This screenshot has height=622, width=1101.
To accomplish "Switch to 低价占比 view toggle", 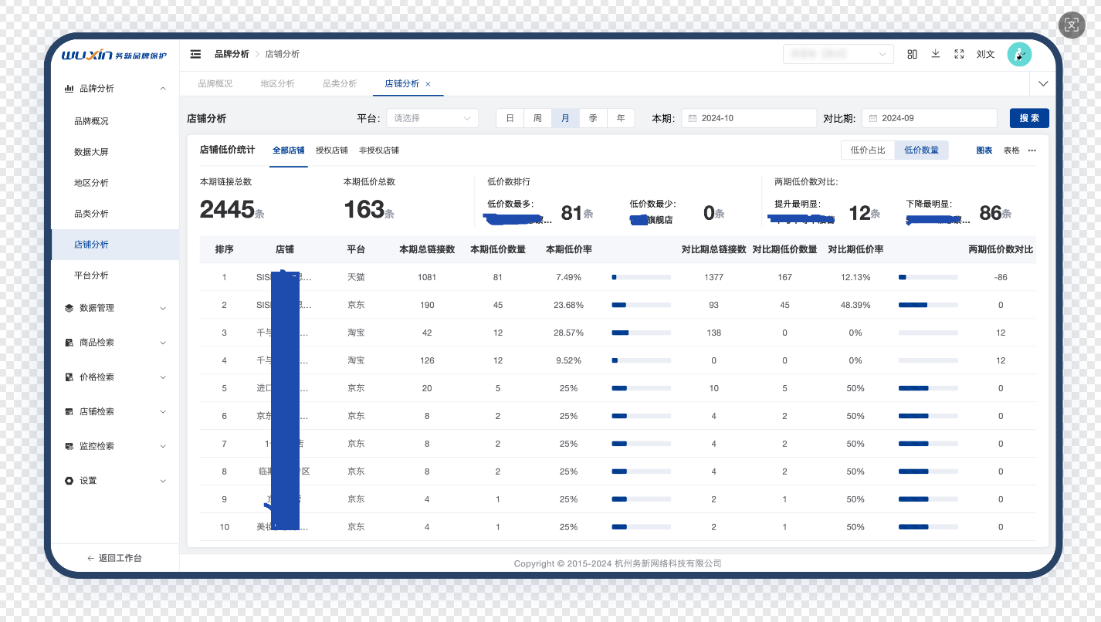I will tap(868, 150).
